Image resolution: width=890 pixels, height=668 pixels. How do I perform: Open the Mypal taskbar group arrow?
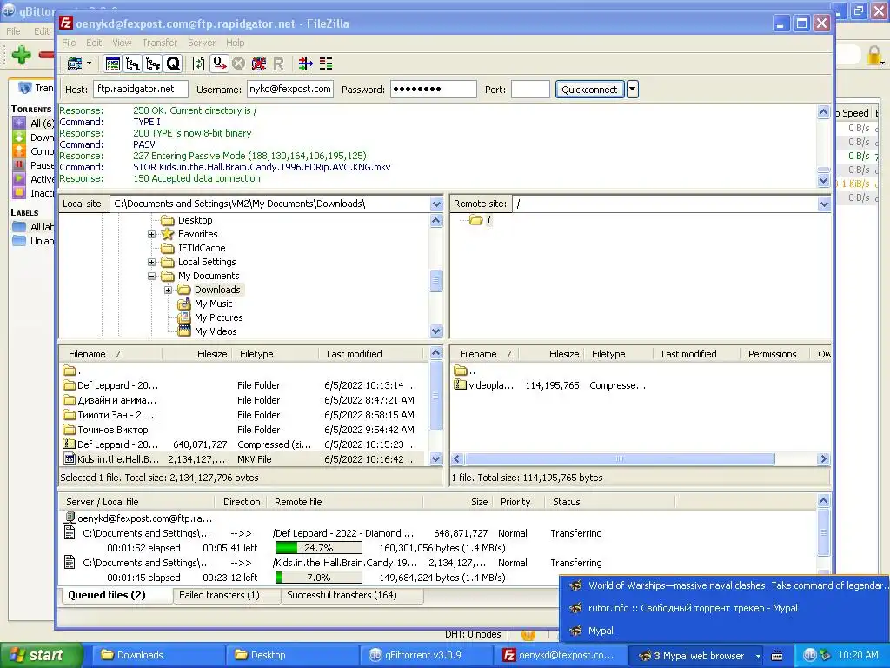(x=758, y=656)
